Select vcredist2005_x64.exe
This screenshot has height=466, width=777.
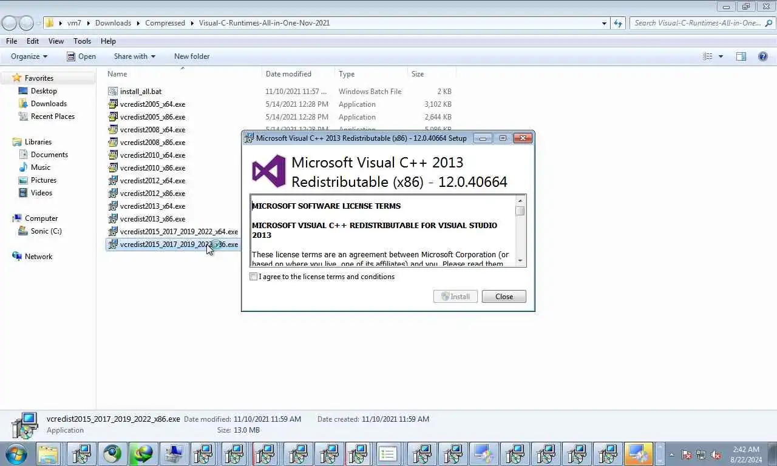click(x=152, y=104)
